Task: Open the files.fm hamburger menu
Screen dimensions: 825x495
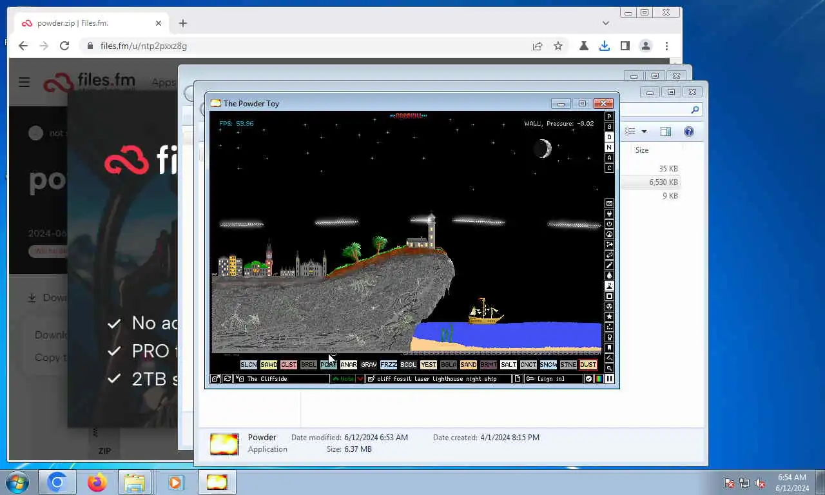Action: 24,82
